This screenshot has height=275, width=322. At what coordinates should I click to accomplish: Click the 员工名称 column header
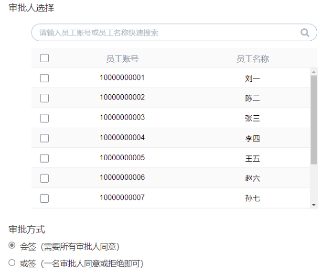[253, 59]
